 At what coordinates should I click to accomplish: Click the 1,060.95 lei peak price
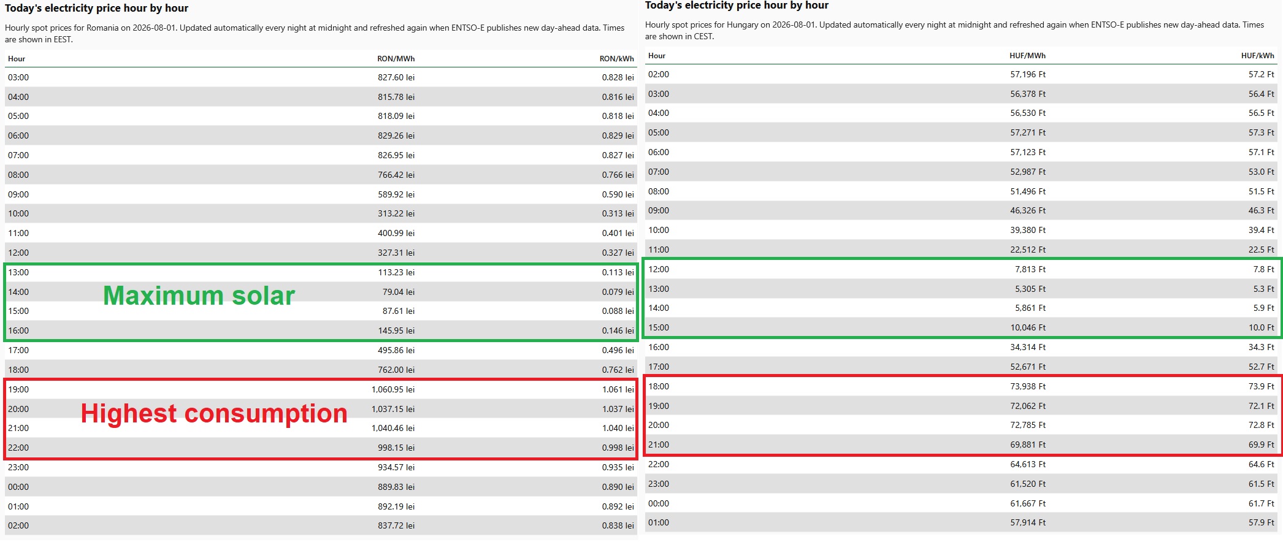(393, 389)
